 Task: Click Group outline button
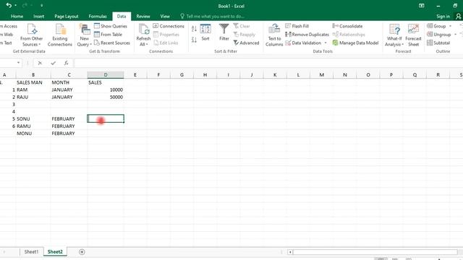(436, 26)
